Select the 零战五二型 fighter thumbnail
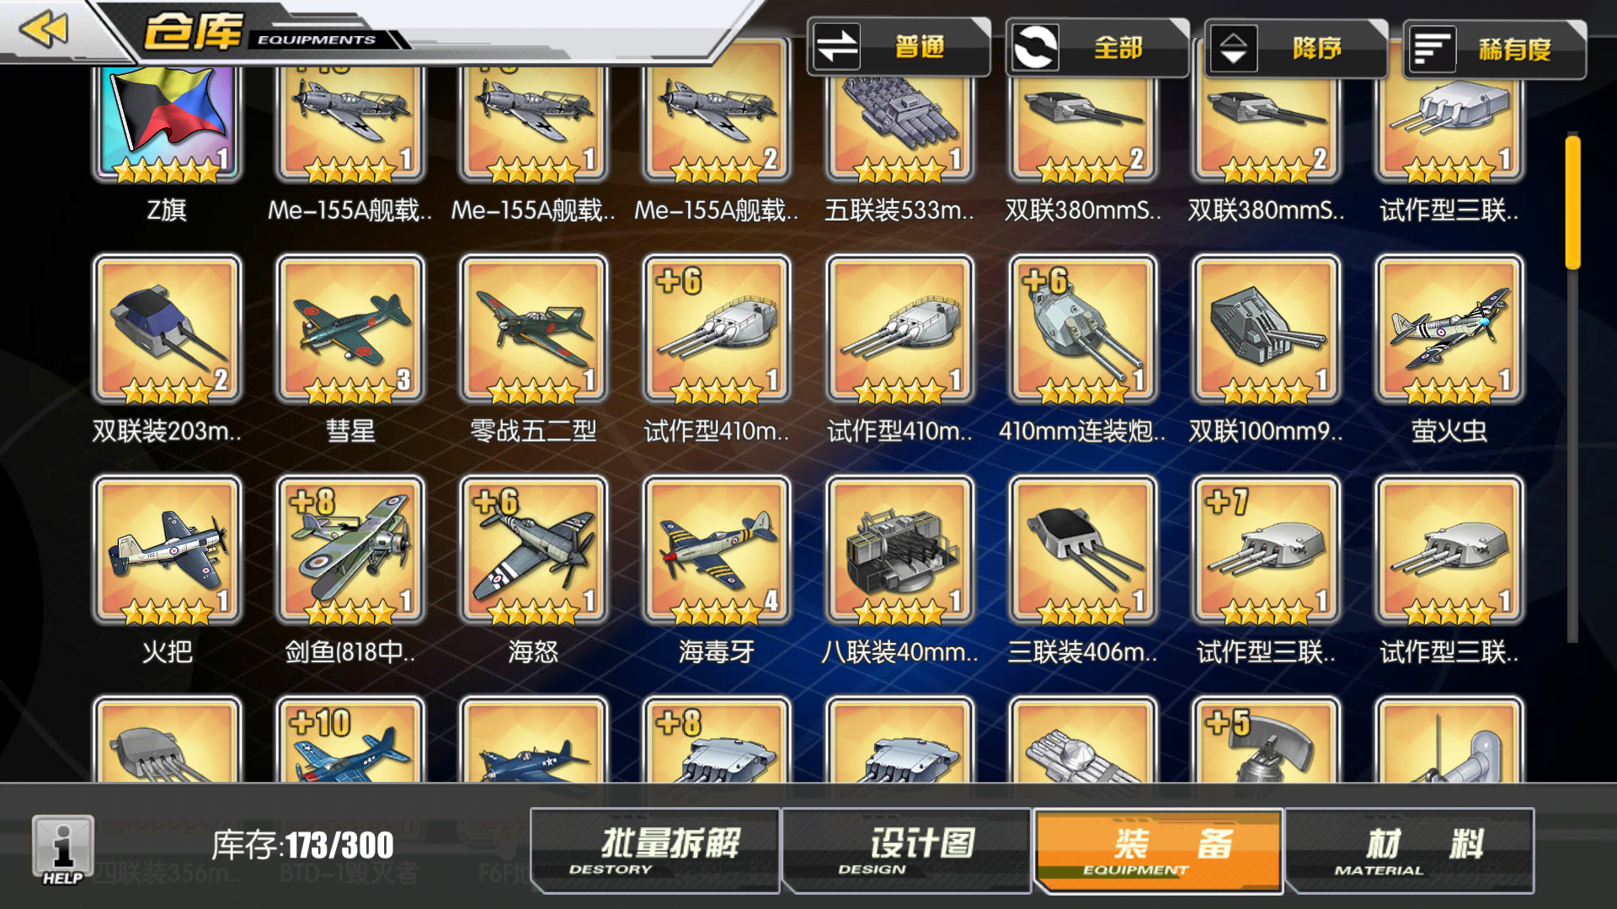 534,329
